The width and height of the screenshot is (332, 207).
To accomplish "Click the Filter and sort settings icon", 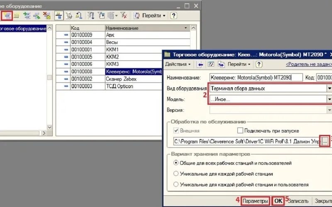I will (91, 16).
